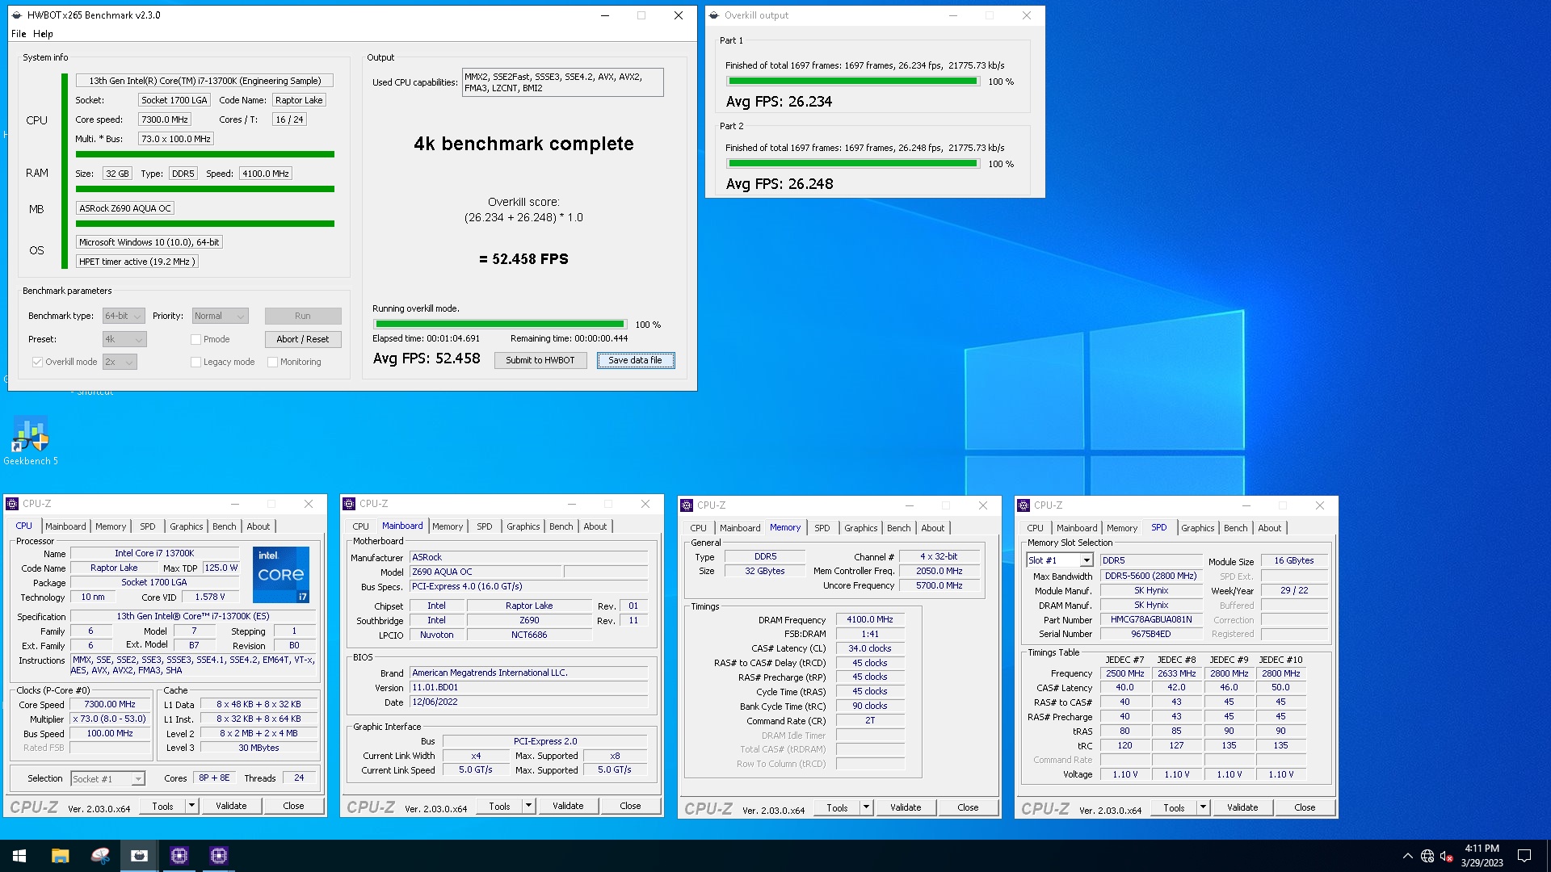Click the DRAM Frequency 4100.0 MHz value
The width and height of the screenshot is (1551, 872).
(x=870, y=620)
